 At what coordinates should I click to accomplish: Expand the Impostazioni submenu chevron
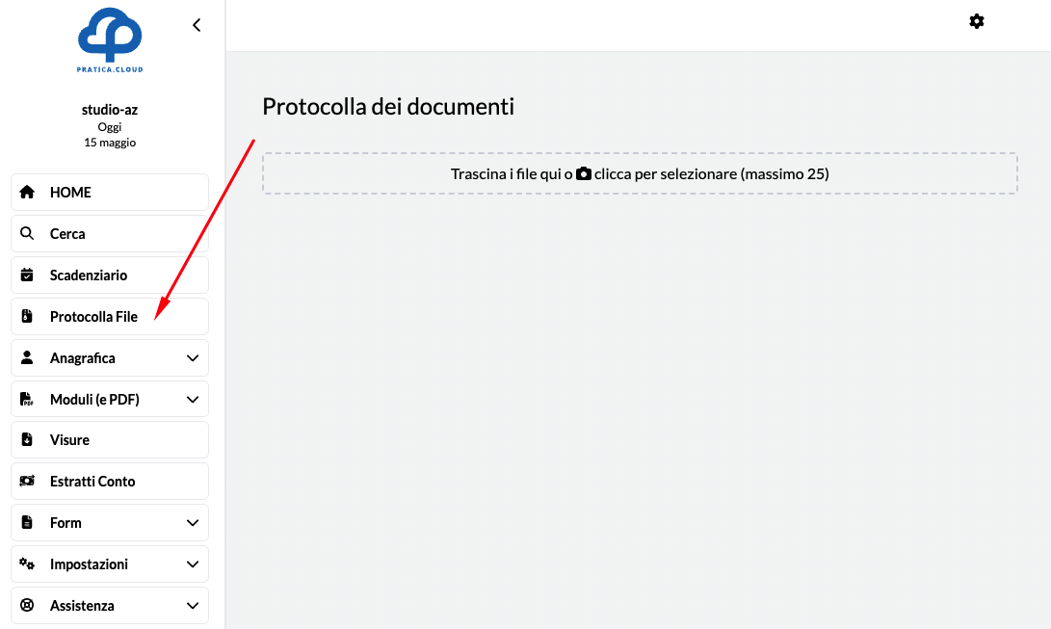193,564
